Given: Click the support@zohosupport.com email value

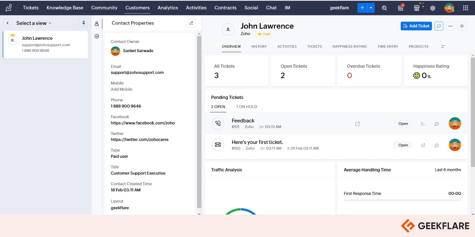Looking at the screenshot, I should (x=137, y=73).
